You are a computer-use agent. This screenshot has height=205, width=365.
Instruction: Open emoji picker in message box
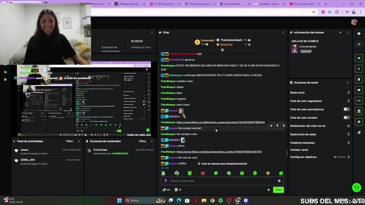coord(279,181)
